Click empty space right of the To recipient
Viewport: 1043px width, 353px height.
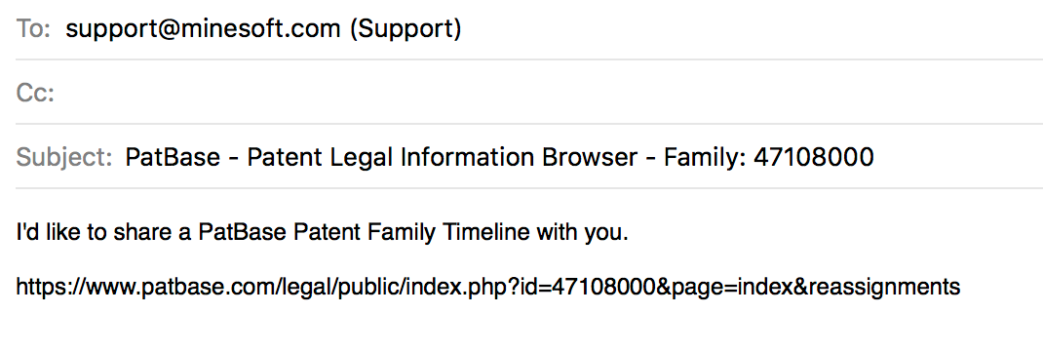point(752,28)
